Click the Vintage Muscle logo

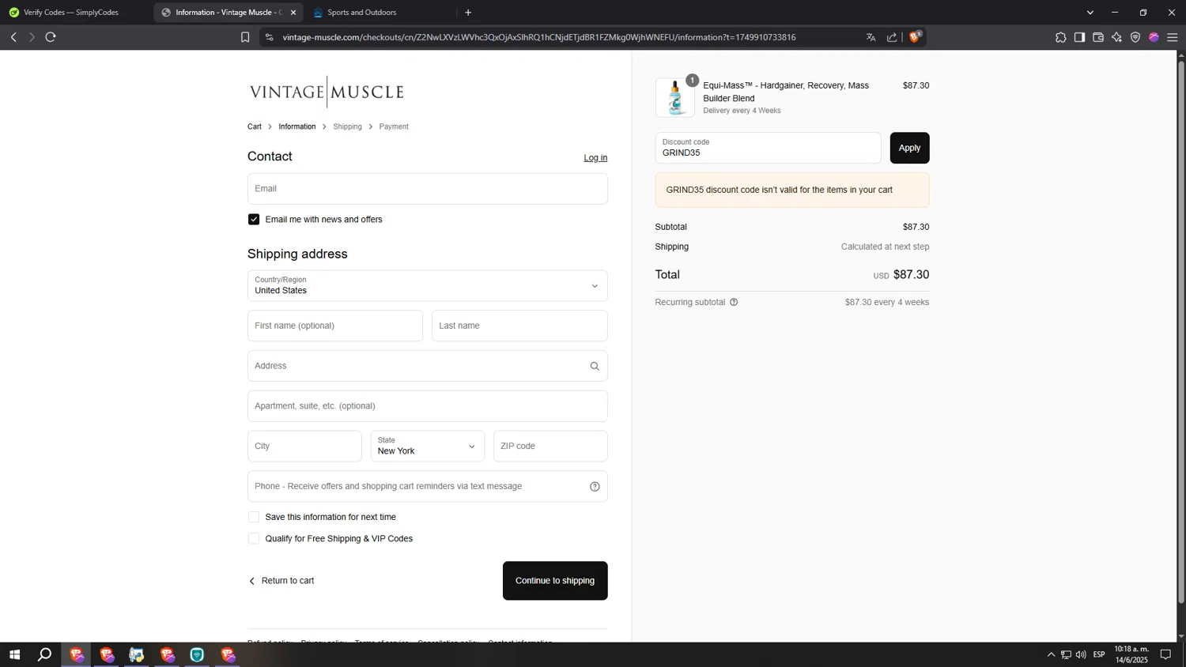point(327,92)
